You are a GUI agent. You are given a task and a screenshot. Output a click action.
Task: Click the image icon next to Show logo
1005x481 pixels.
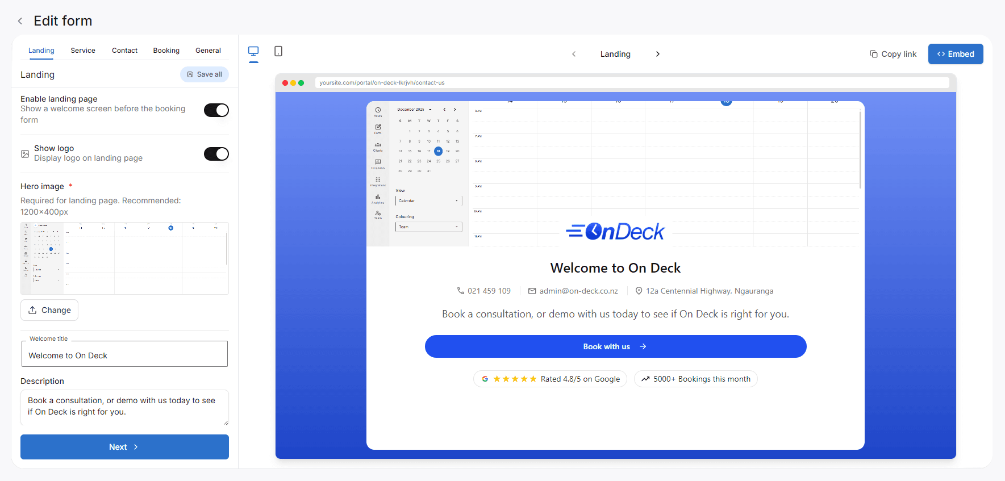coord(25,153)
